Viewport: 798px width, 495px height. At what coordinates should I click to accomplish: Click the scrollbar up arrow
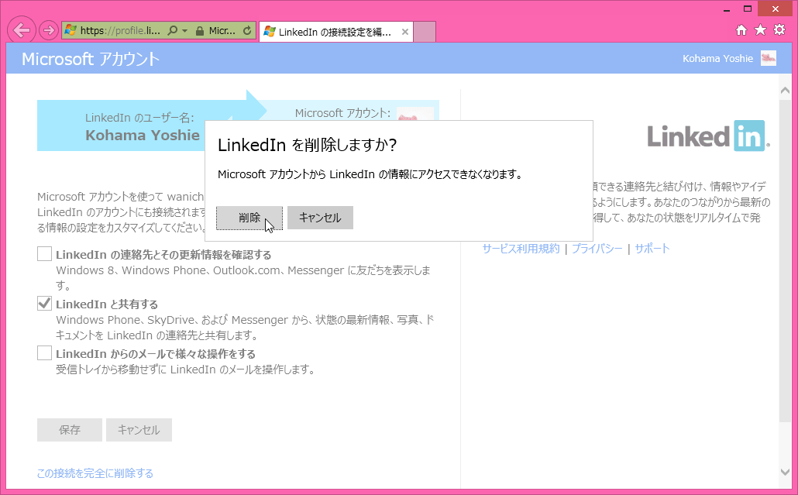click(x=785, y=91)
